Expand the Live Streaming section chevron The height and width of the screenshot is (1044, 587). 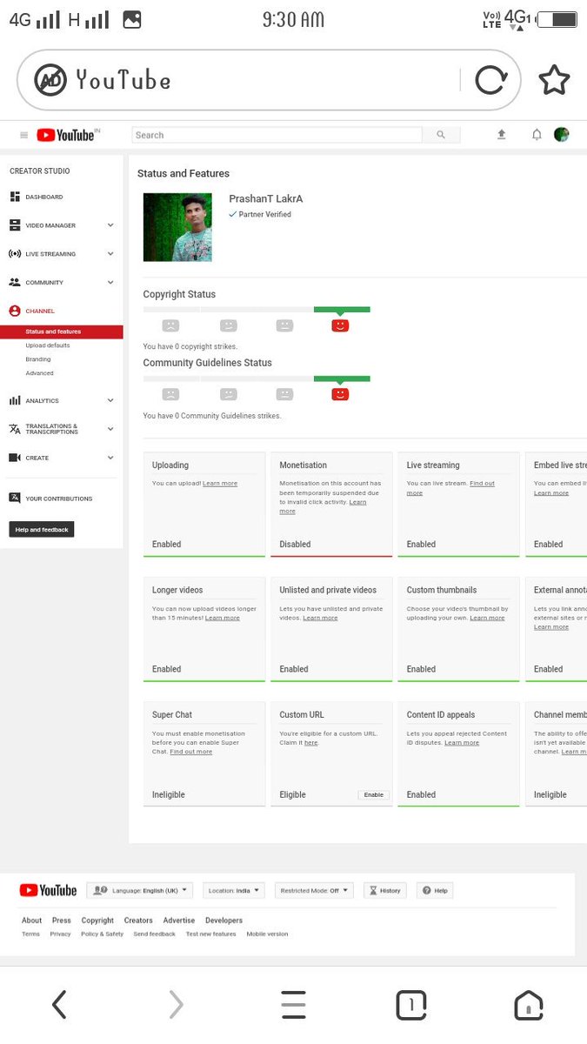[x=110, y=254]
